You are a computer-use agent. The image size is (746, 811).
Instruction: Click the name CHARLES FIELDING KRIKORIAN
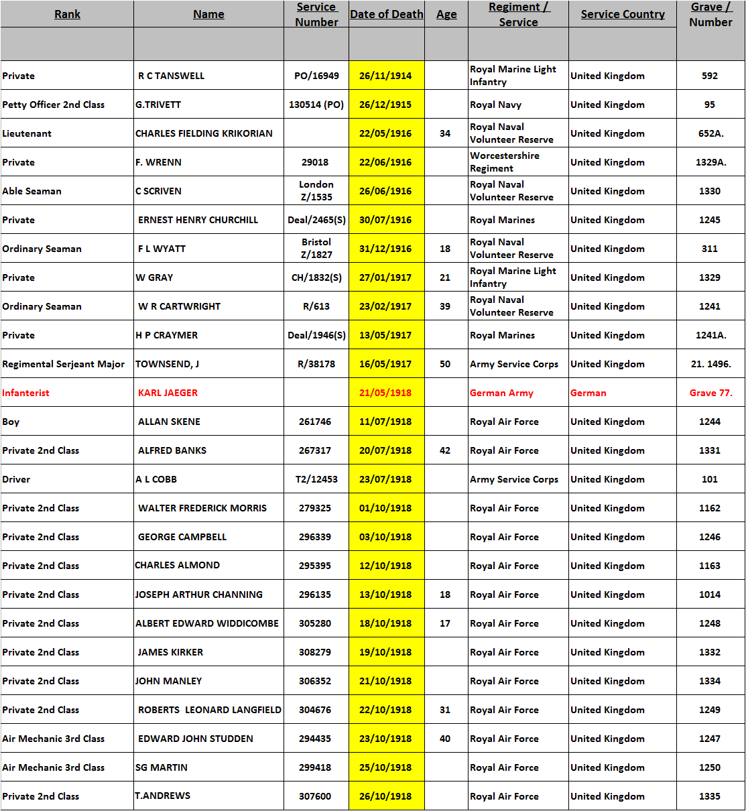(204, 133)
